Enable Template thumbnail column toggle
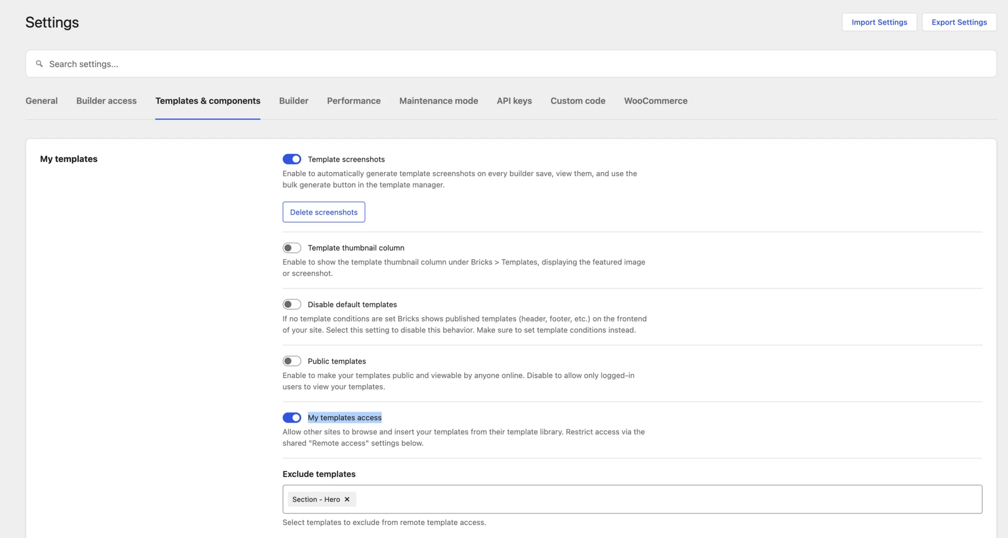The height and width of the screenshot is (538, 1008). tap(292, 248)
